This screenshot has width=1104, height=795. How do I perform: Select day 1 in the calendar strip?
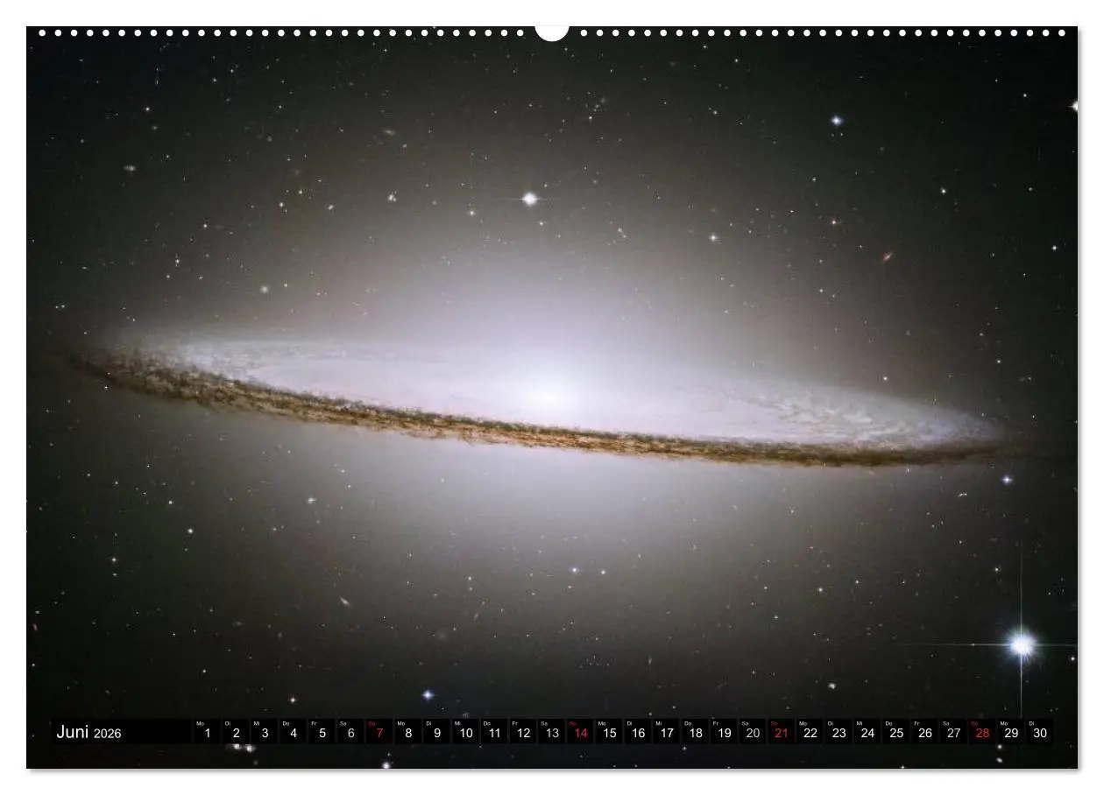coord(208,733)
